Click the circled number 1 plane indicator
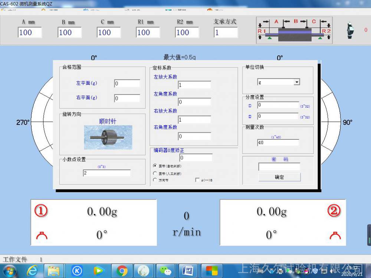 point(41,211)
